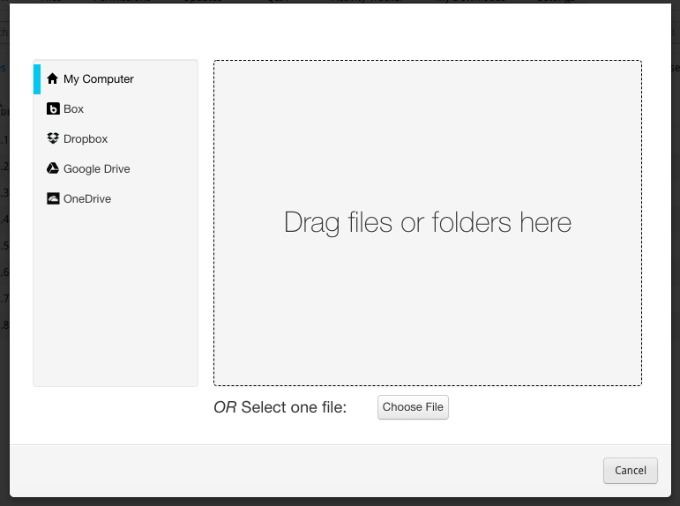Screen dimensions: 680x506
Task: Click the Box logo icon
Action: [53, 108]
